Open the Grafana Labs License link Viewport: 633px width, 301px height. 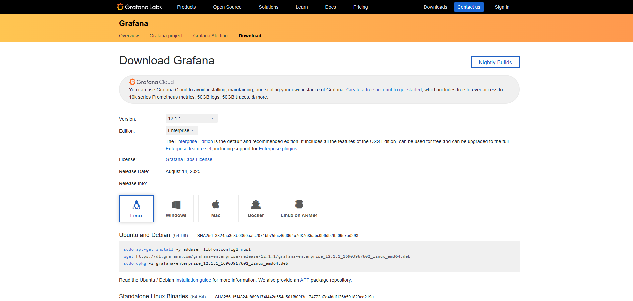tap(189, 159)
